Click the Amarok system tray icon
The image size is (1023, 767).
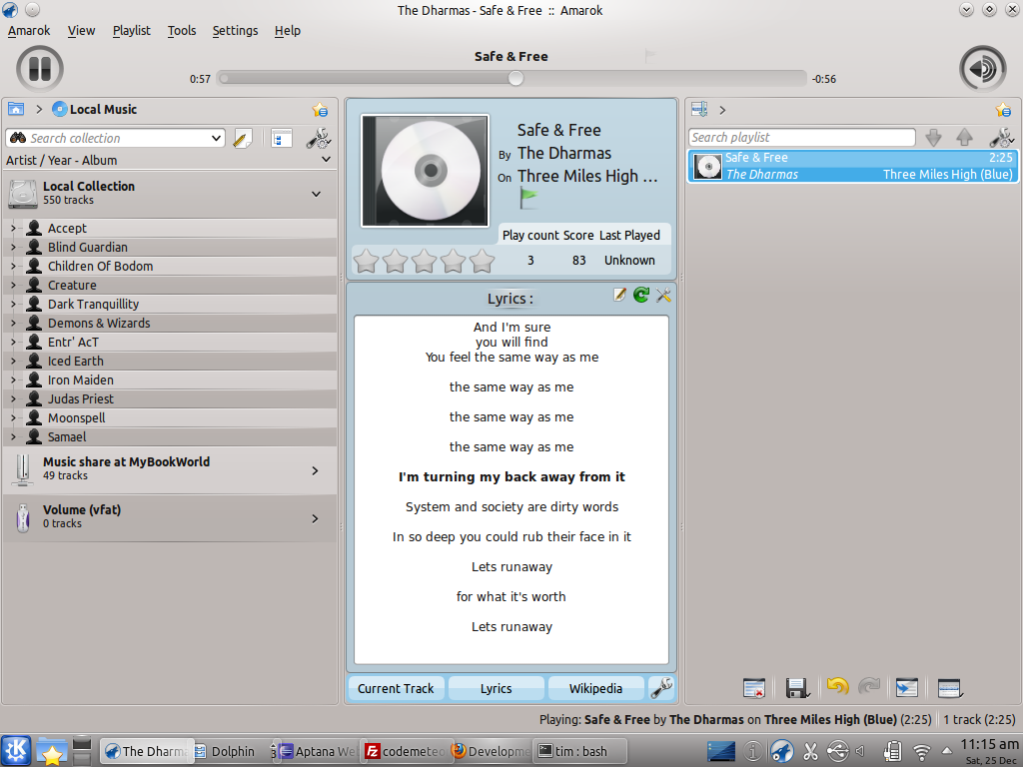pos(781,751)
